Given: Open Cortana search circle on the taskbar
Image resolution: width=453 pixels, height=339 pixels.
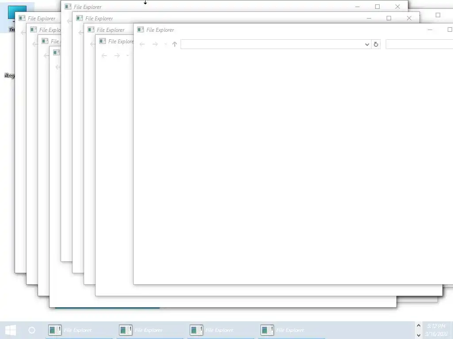Looking at the screenshot, I should pos(32,330).
